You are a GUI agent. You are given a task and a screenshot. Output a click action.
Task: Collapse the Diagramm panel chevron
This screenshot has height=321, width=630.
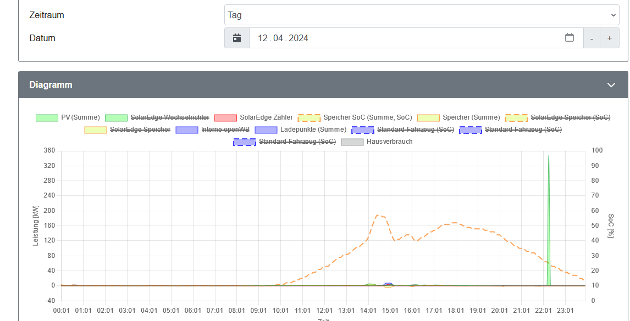pyautogui.click(x=611, y=85)
